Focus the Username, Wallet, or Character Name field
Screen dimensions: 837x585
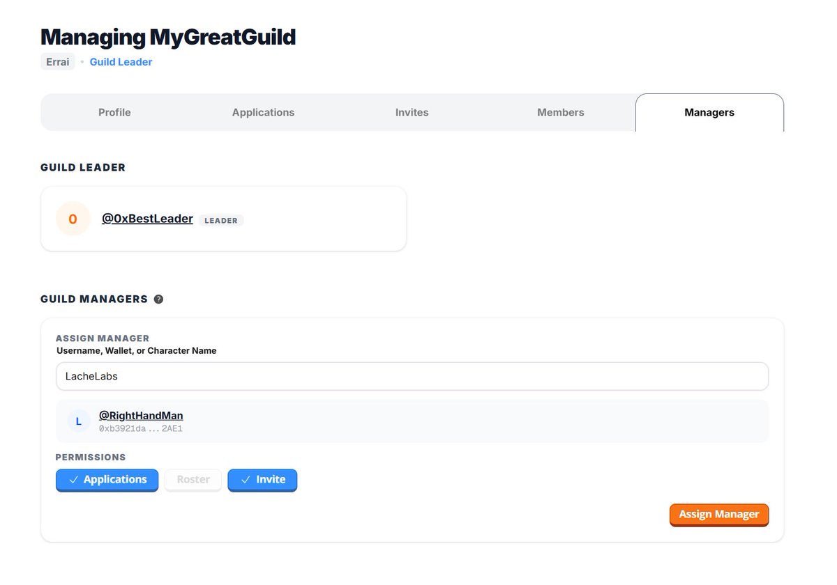tap(412, 376)
